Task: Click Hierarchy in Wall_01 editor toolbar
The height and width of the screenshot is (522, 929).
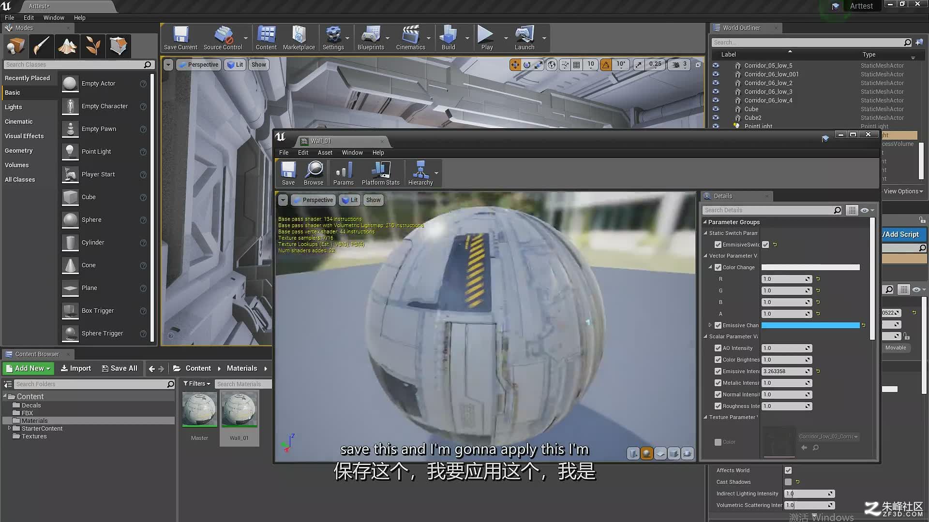Action: click(420, 173)
